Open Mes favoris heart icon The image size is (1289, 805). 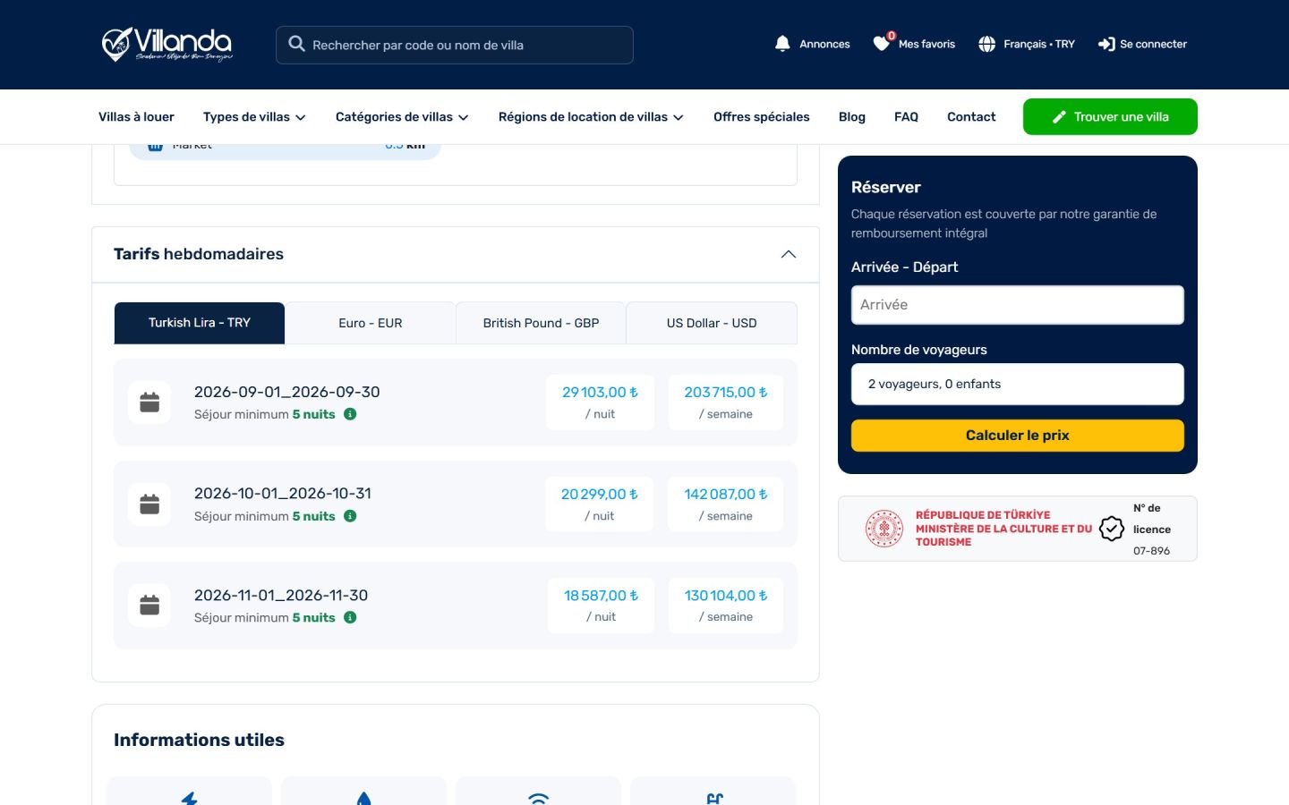pos(883,43)
